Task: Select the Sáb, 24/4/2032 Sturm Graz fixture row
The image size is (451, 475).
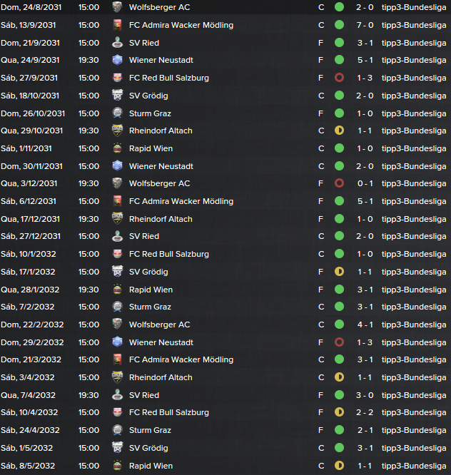Action: 225,430
